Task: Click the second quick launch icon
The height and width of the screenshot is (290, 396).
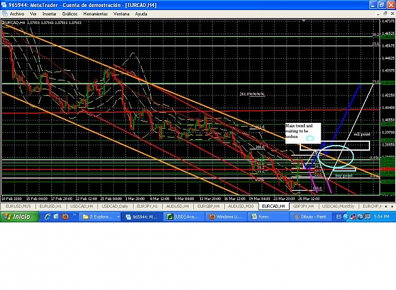Action: tap(56, 217)
